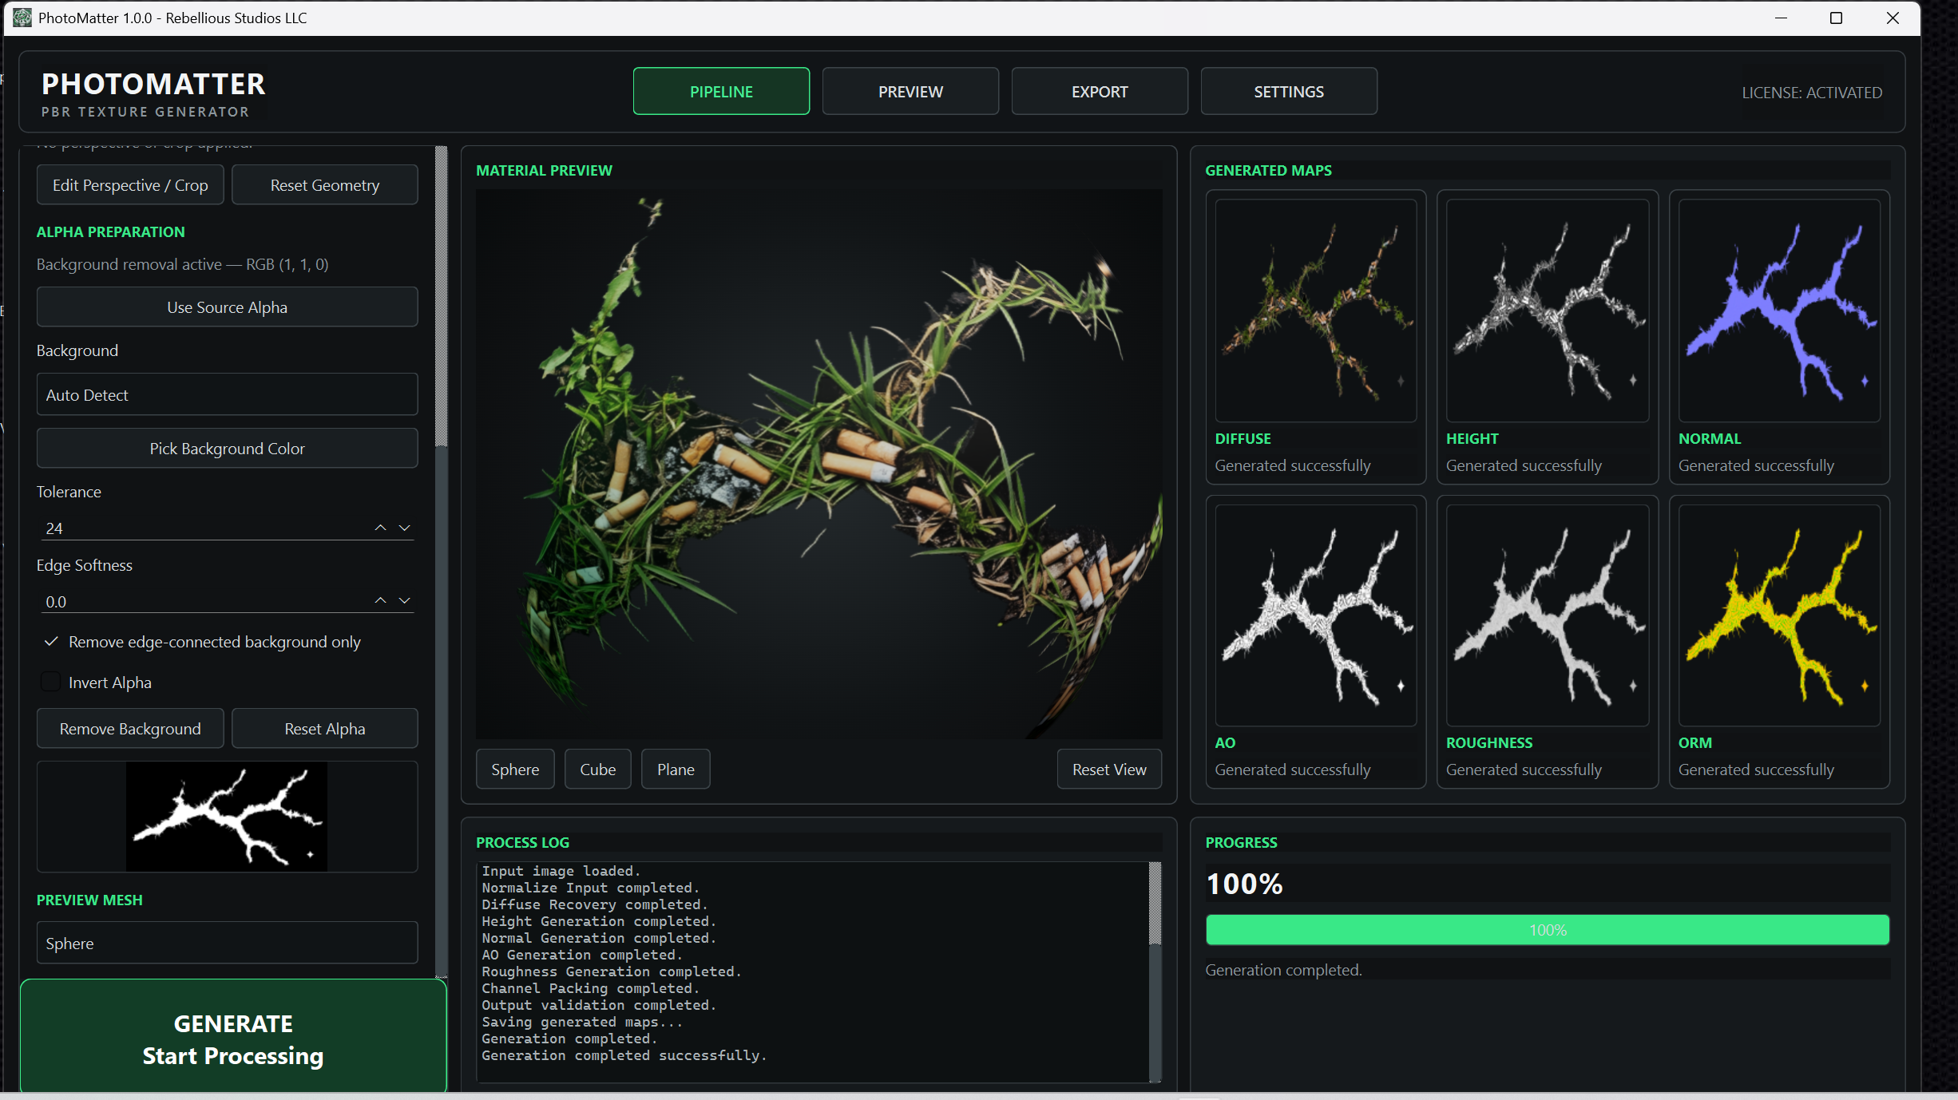This screenshot has width=1958, height=1100.
Task: Toggle Remove edge-connected background only checkbox
Action: (51, 642)
